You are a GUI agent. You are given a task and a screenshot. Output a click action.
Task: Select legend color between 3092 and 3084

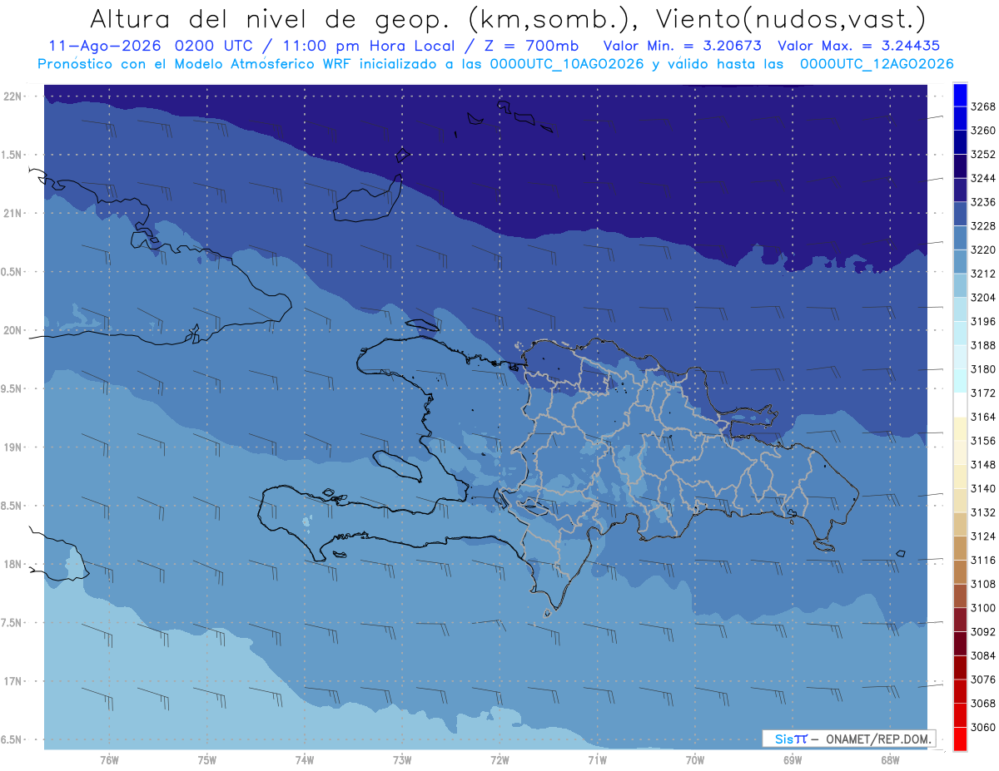click(960, 643)
